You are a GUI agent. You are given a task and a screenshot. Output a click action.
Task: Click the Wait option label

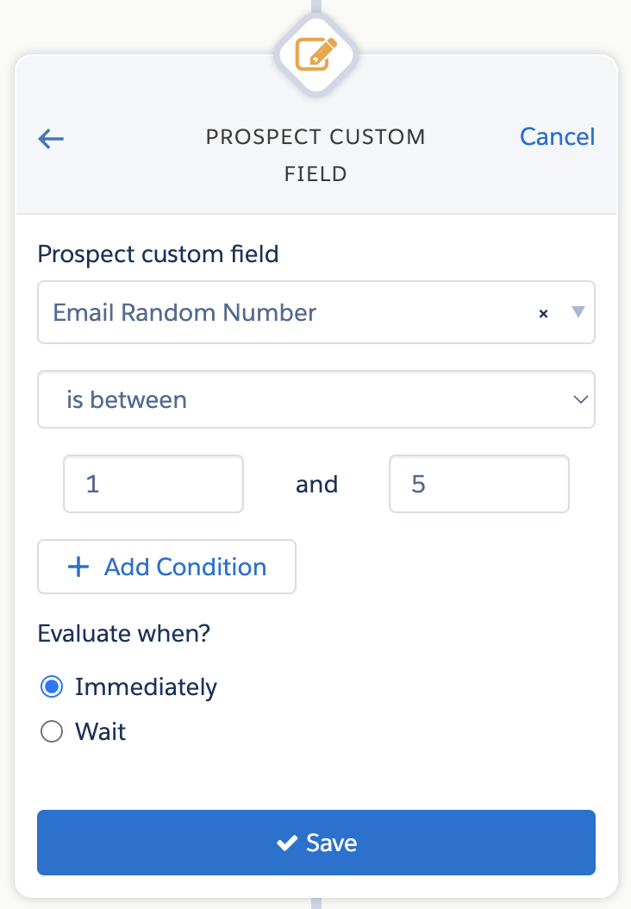click(x=100, y=731)
